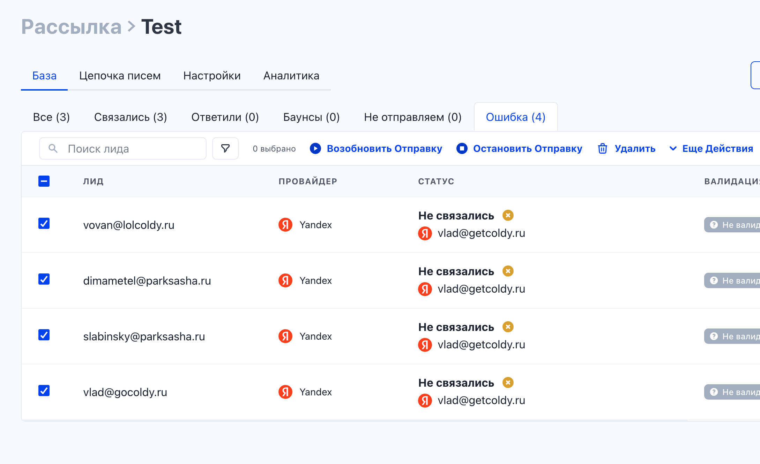The height and width of the screenshot is (464, 760).
Task: Open the Аналитика tab
Action: [x=291, y=76]
